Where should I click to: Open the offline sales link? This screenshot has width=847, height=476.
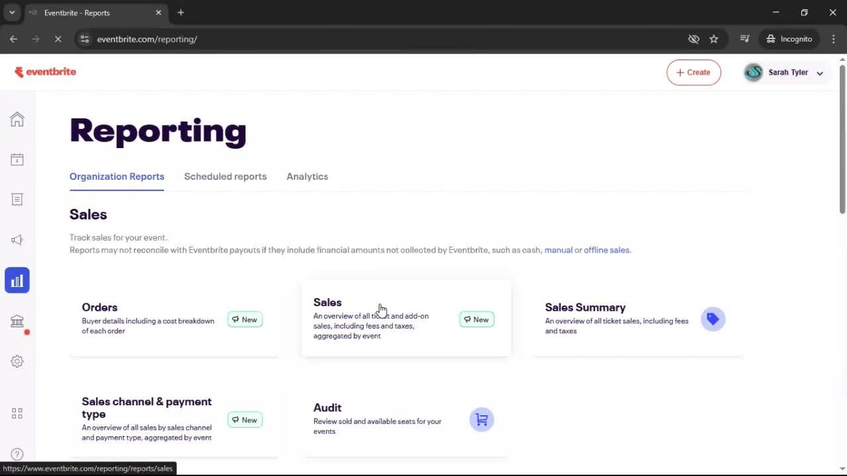point(606,250)
